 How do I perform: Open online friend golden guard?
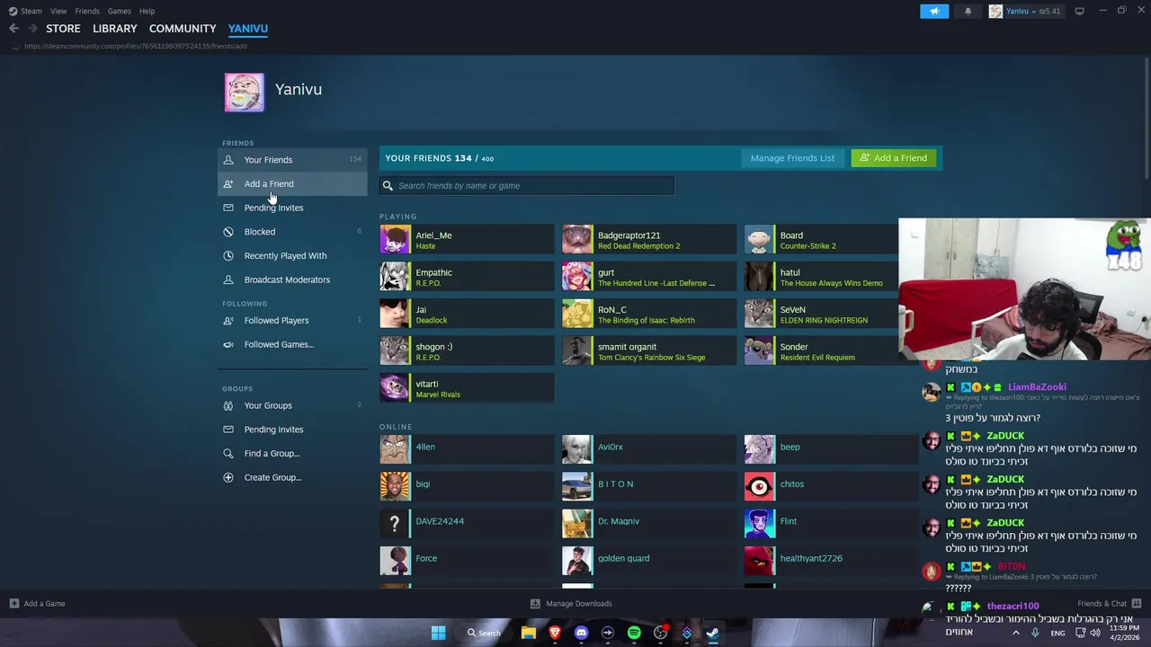[649, 562]
